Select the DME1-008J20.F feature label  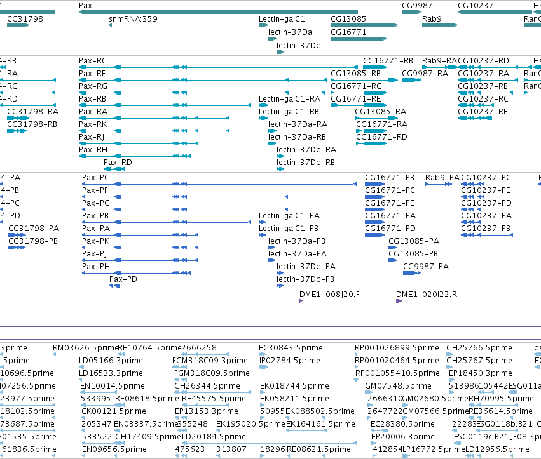click(329, 295)
